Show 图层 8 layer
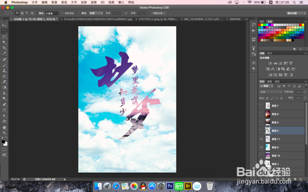This screenshot has height=192, width=308. click(261, 114)
